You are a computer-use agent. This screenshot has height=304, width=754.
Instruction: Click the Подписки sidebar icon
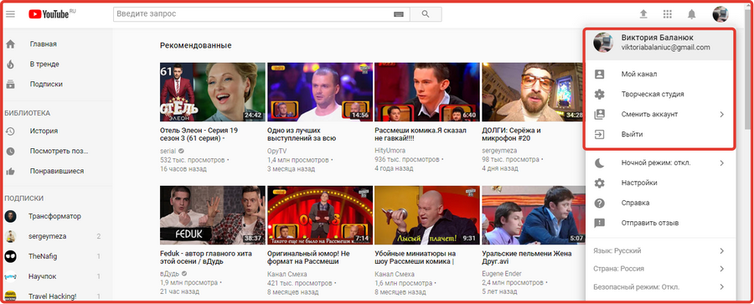coord(10,85)
